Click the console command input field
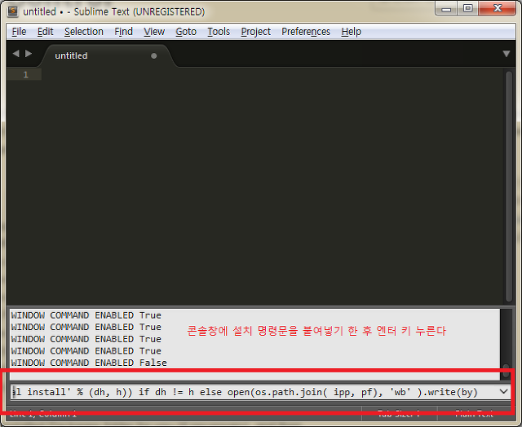Viewport: 522px width, 427px height. click(x=254, y=392)
